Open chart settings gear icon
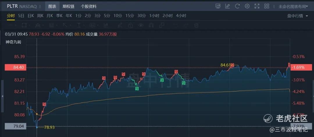314x137 pixels. click(x=247, y=6)
